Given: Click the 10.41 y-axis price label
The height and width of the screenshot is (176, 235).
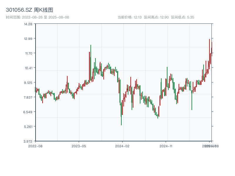Looking at the screenshot, I should point(28,68).
